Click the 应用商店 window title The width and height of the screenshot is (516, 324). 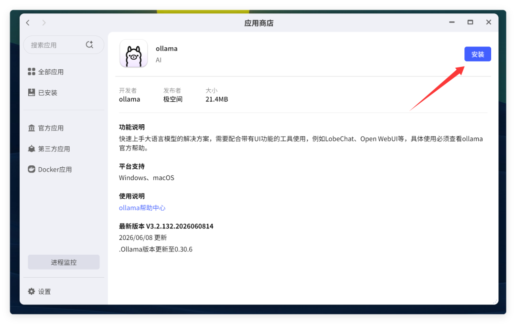pyautogui.click(x=258, y=23)
